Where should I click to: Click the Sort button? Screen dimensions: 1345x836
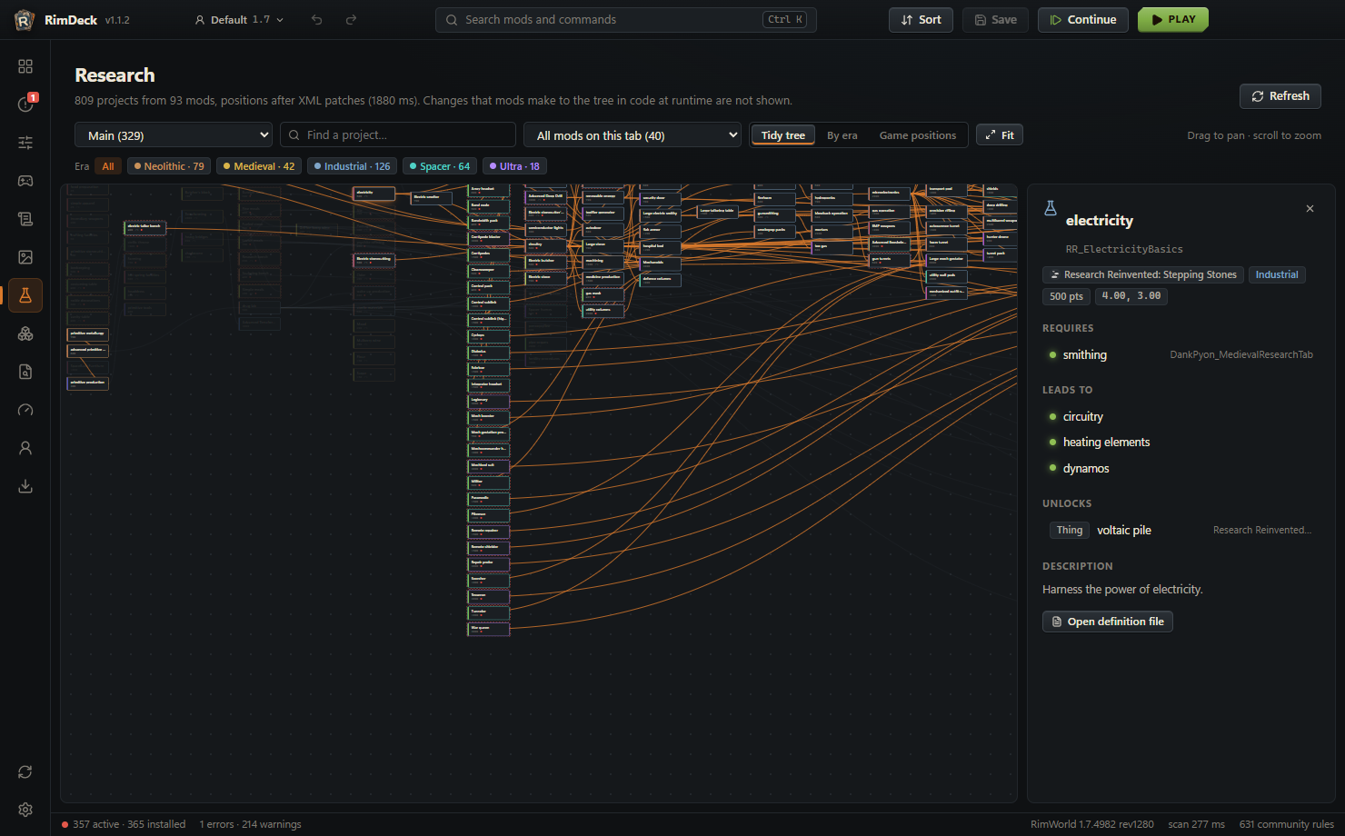[921, 20]
